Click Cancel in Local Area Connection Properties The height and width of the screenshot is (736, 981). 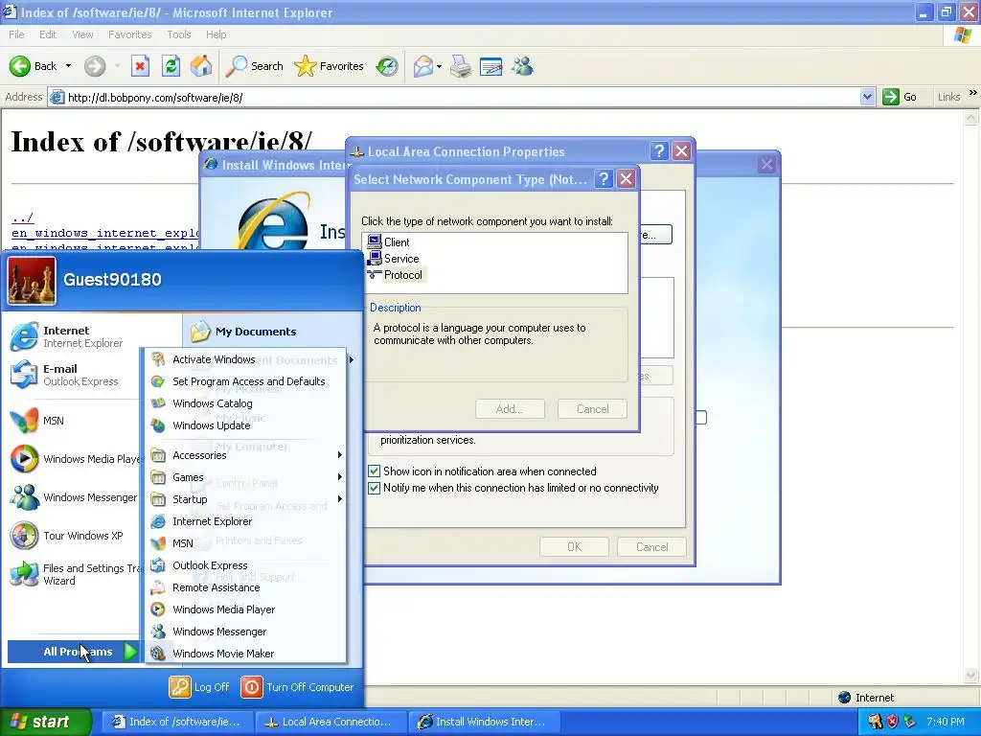click(651, 547)
